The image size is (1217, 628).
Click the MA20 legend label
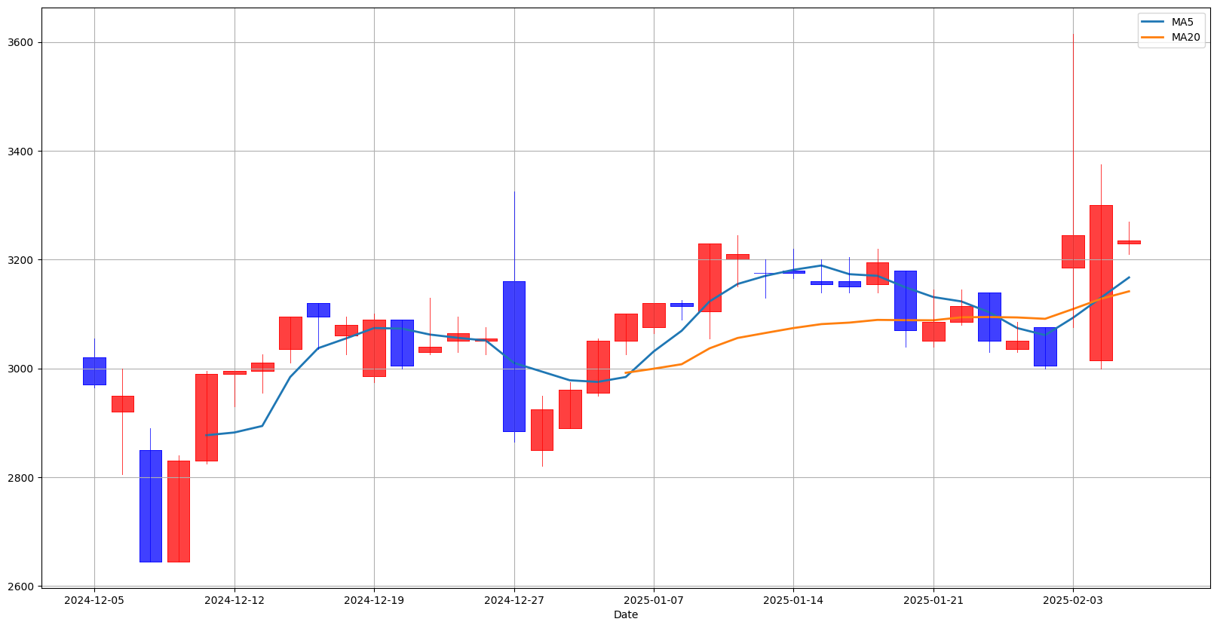point(1185,37)
